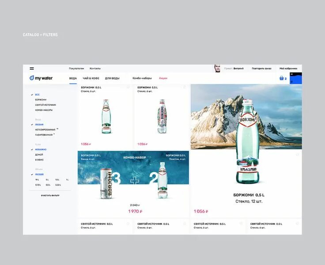Click the my water logo
Screen dimensions: 325x265
pos(41,78)
